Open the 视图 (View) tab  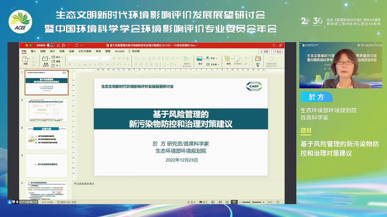point(108,51)
